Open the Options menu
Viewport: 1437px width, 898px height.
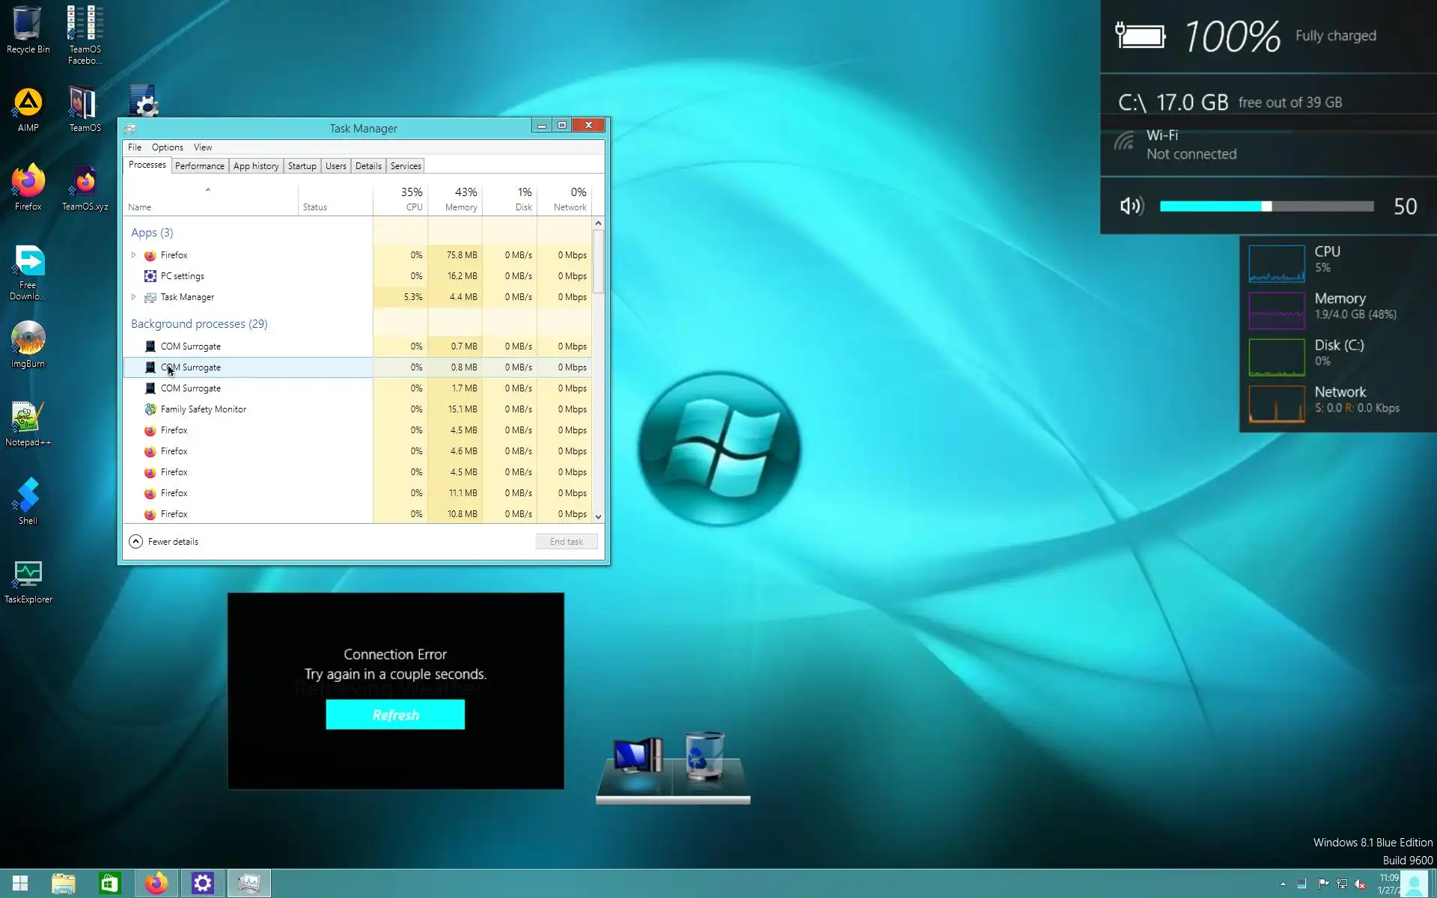(167, 147)
